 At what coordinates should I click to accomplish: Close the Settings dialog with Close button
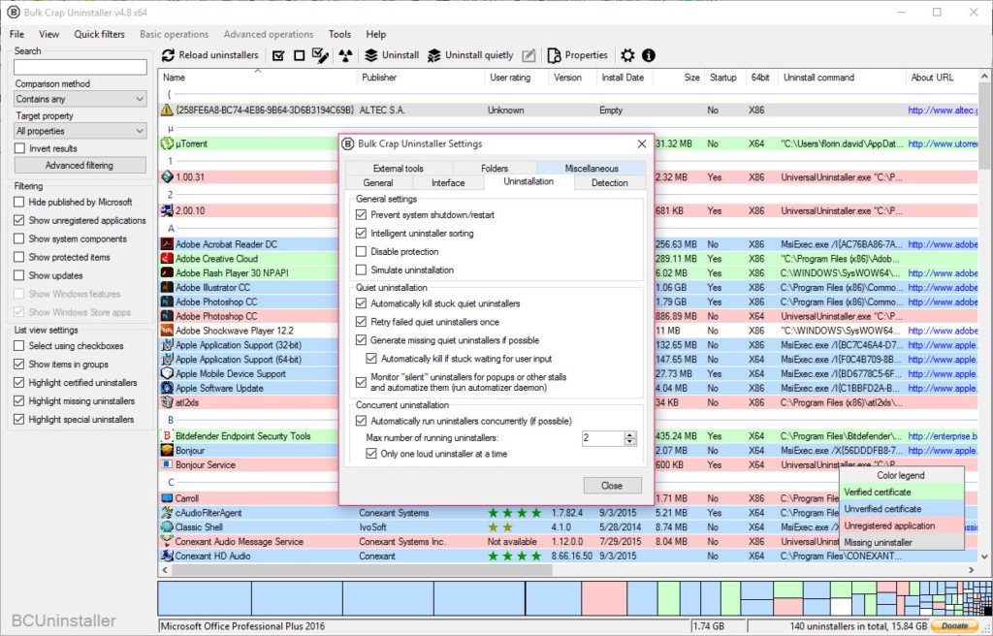click(x=613, y=485)
